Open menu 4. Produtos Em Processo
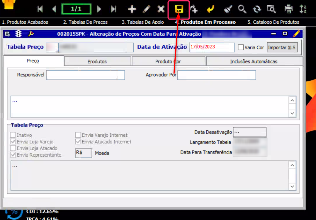The height and width of the screenshot is (220, 316). (x=205, y=22)
